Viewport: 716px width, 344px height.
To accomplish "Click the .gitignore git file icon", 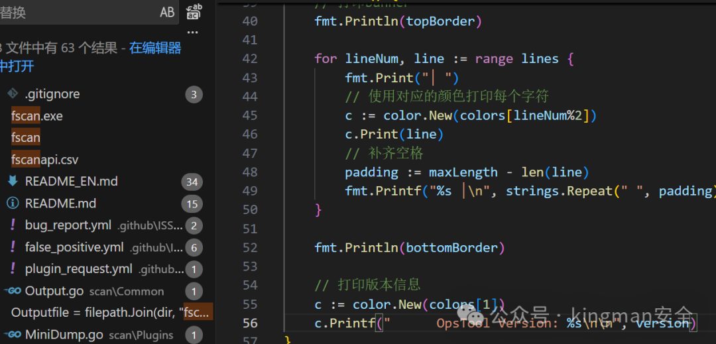I will coord(13,93).
